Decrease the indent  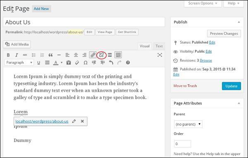pyautogui.click(x=94, y=63)
